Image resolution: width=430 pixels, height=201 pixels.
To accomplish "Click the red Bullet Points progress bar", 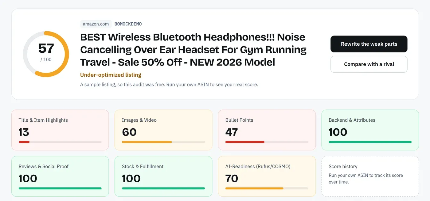I will 267,142.
